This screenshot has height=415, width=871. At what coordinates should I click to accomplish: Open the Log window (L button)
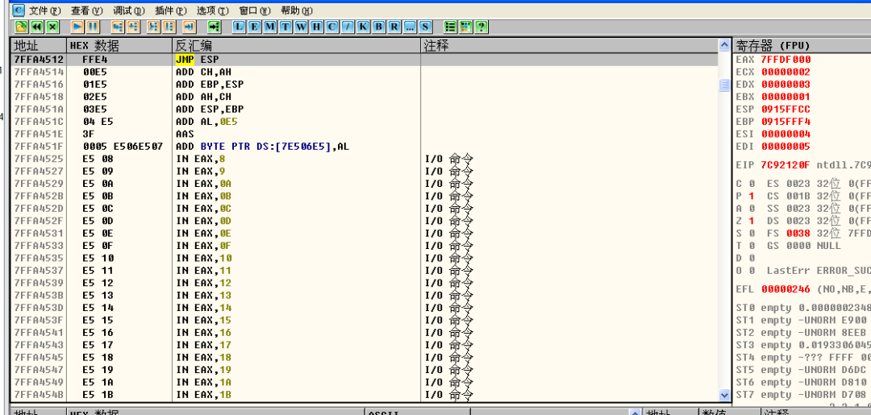(239, 27)
